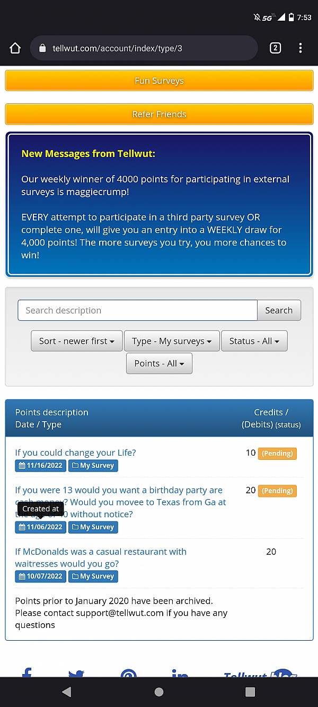Tap the Refer Friends button
The width and height of the screenshot is (318, 707).
159,115
